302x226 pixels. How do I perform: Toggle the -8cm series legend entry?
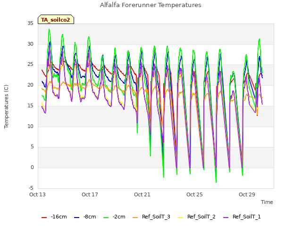coord(85,217)
